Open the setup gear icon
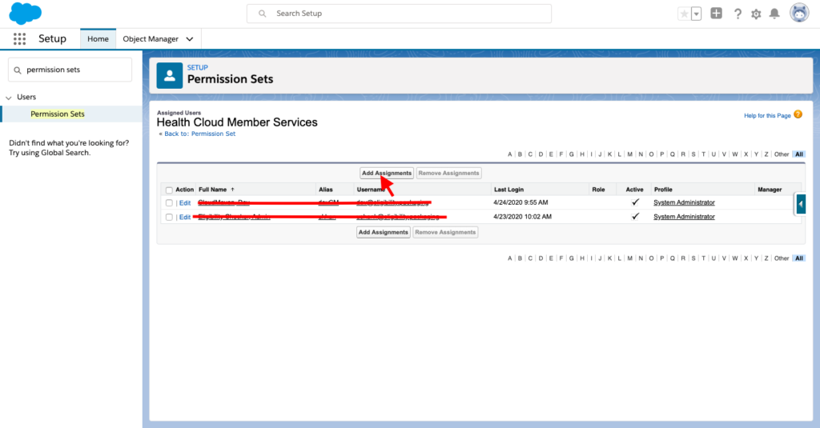 coord(756,14)
